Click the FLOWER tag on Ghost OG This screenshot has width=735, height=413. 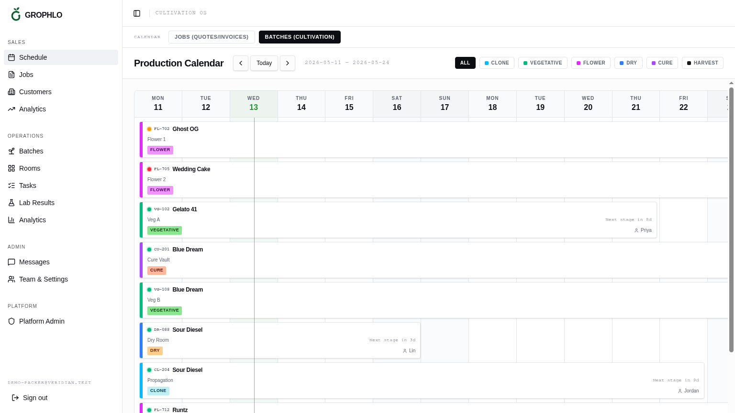(x=160, y=150)
